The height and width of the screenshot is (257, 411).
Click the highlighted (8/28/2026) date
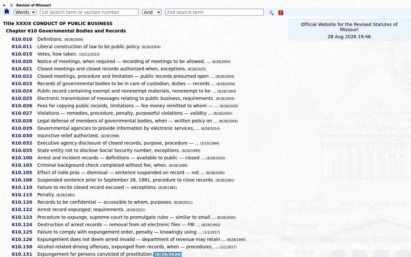(168, 254)
